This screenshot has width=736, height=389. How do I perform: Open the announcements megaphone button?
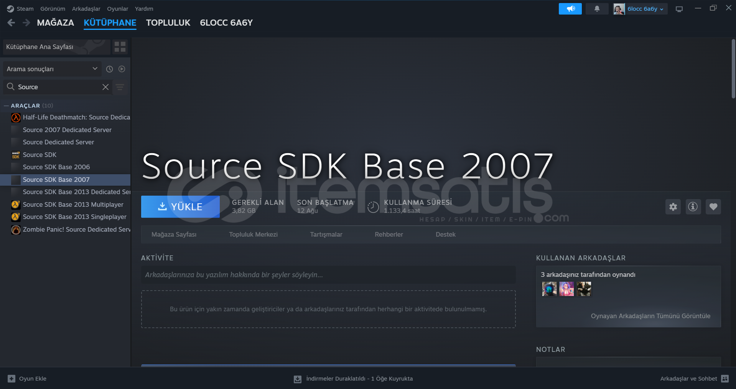570,9
